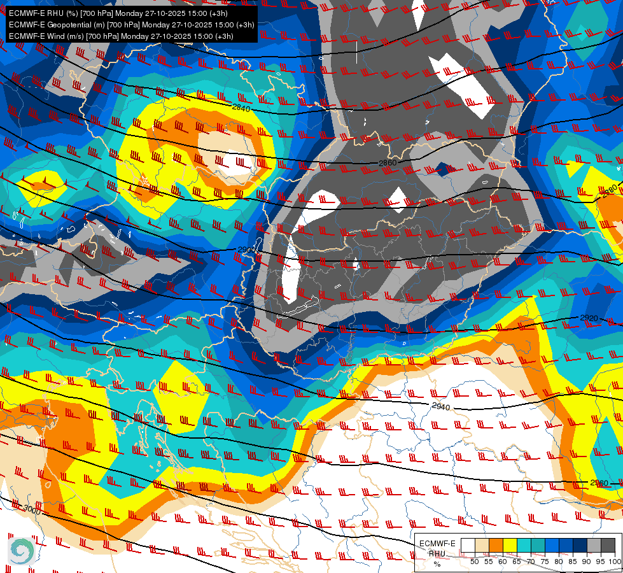Click the legend tick value 60
This screenshot has width=623, height=573.
pos(503,562)
